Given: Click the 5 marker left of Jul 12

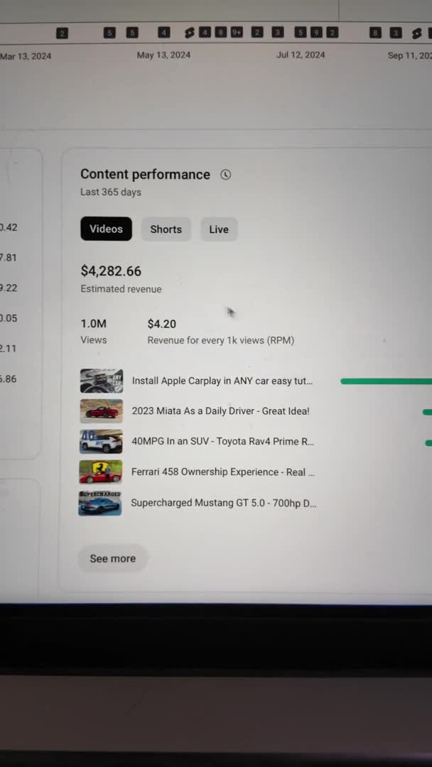Looking at the screenshot, I should click(x=298, y=33).
